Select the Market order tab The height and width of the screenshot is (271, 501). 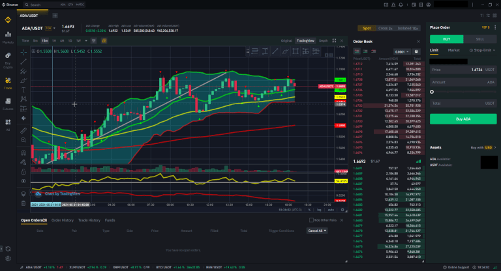[454, 50]
